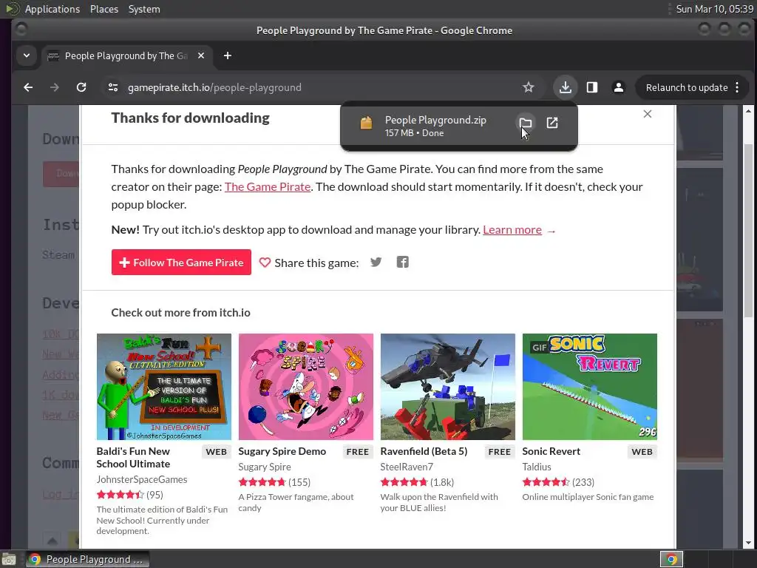
Task: Click the Sonic Revert title link
Action: (551, 451)
